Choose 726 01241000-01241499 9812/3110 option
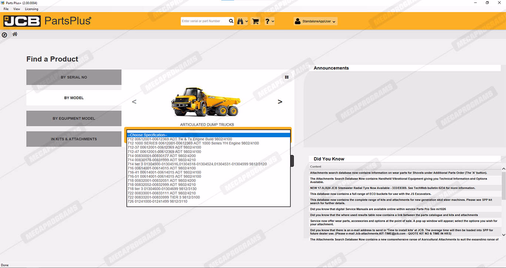Viewport: 506px width, 268px height. (209, 201)
